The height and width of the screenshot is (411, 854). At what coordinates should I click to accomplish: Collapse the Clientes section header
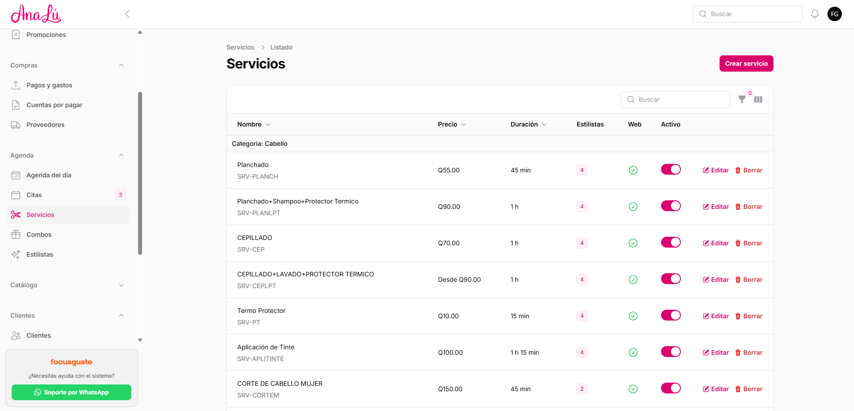pyautogui.click(x=67, y=316)
